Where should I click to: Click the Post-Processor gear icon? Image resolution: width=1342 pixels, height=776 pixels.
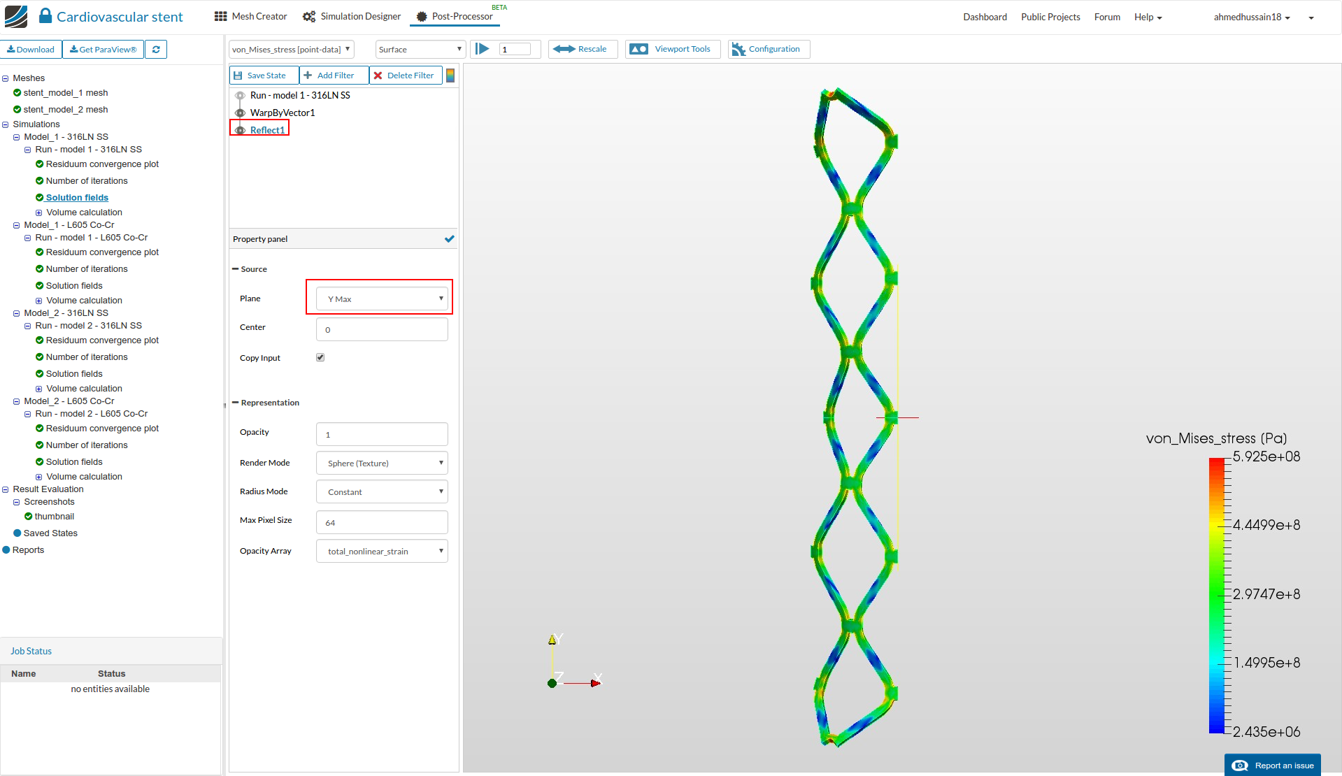tap(422, 17)
